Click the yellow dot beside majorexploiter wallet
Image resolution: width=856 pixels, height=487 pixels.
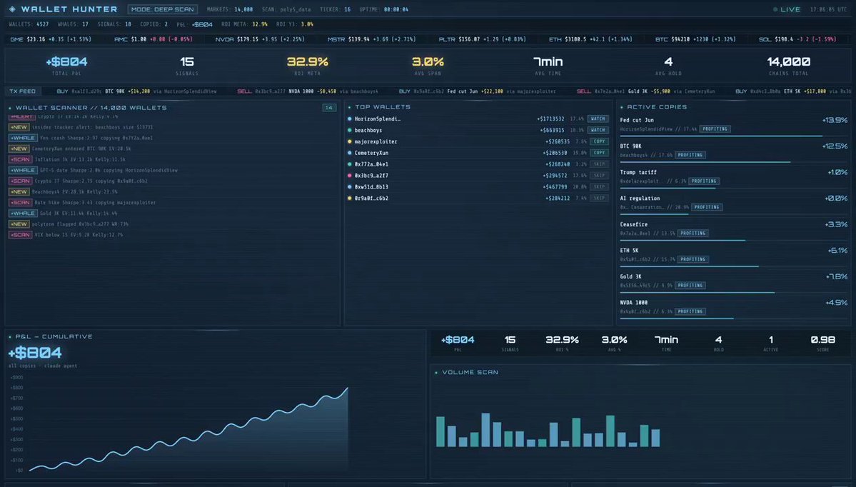349,141
